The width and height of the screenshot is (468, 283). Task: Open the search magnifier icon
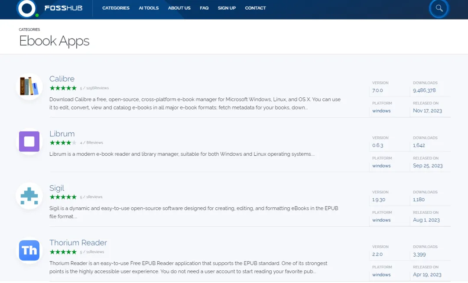pyautogui.click(x=439, y=8)
